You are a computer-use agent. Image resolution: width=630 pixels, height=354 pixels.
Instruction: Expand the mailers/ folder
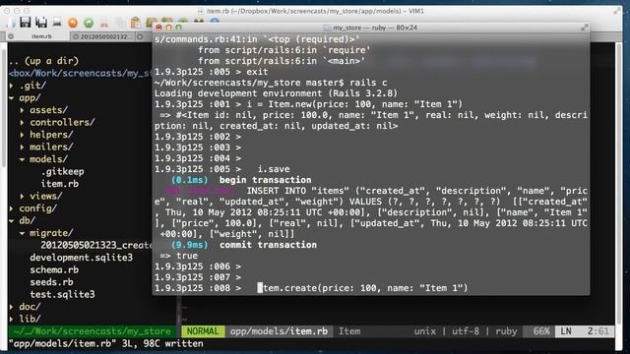point(22,147)
